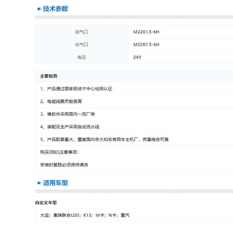Click the 24V voltage value
Viewport: 233px width, 233px height.
pyautogui.click(x=137, y=57)
